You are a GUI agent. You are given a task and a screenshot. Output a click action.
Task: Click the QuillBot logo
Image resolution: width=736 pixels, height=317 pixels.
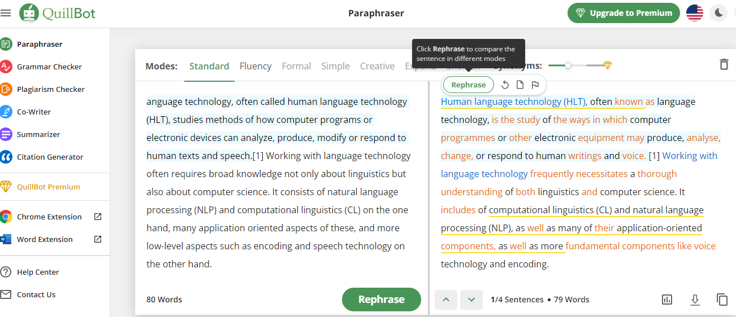coord(57,12)
